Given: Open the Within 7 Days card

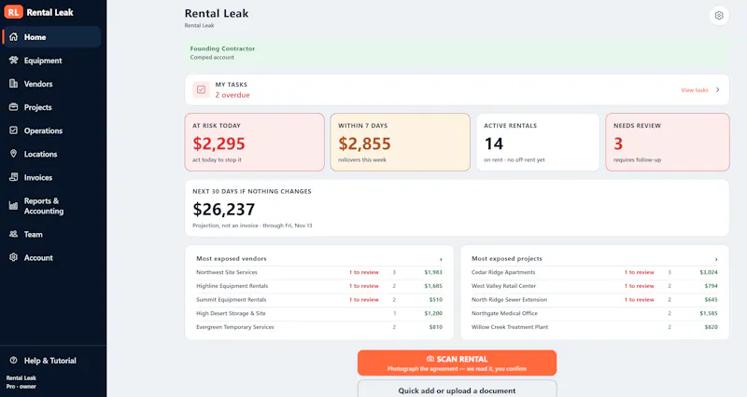Looking at the screenshot, I should coord(401,143).
